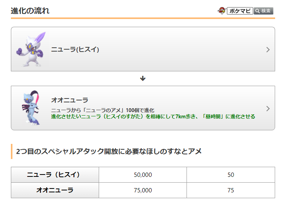Open the ポケマピ logo link
This screenshot has width=286, height=204.
tap(222, 11)
